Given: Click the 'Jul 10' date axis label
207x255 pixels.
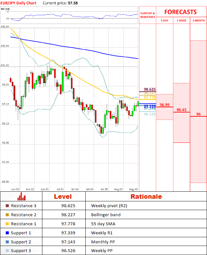Looking at the screenshot, I should (75, 189).
